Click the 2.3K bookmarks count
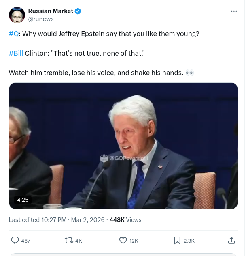 click(x=189, y=241)
